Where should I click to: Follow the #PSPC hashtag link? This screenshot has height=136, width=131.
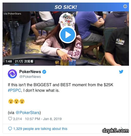(x=14, y=90)
